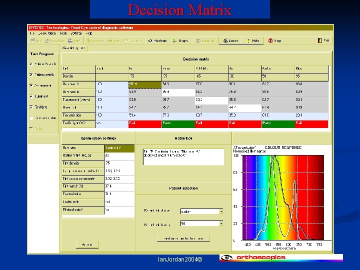Viewport: 360px width, 270px height.
Task: Click the Decision matrix heading bar
Action: tap(196, 59)
